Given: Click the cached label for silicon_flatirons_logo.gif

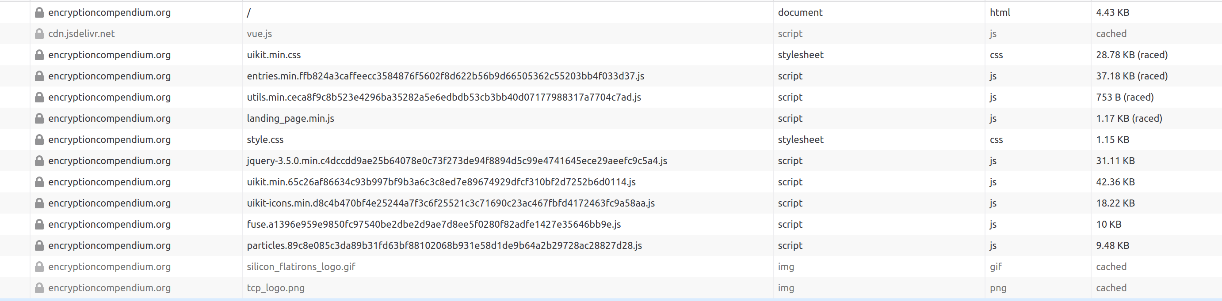Looking at the screenshot, I should pos(1111,267).
